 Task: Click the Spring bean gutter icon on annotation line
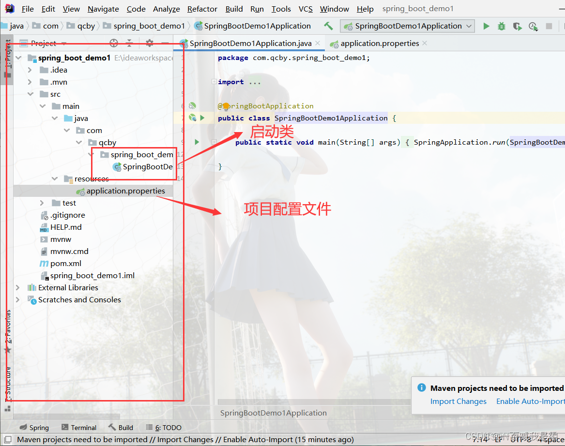coord(192,105)
